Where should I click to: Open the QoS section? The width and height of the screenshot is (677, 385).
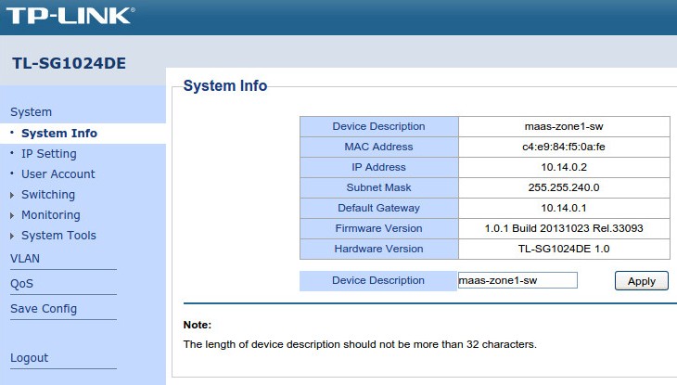coord(21,284)
